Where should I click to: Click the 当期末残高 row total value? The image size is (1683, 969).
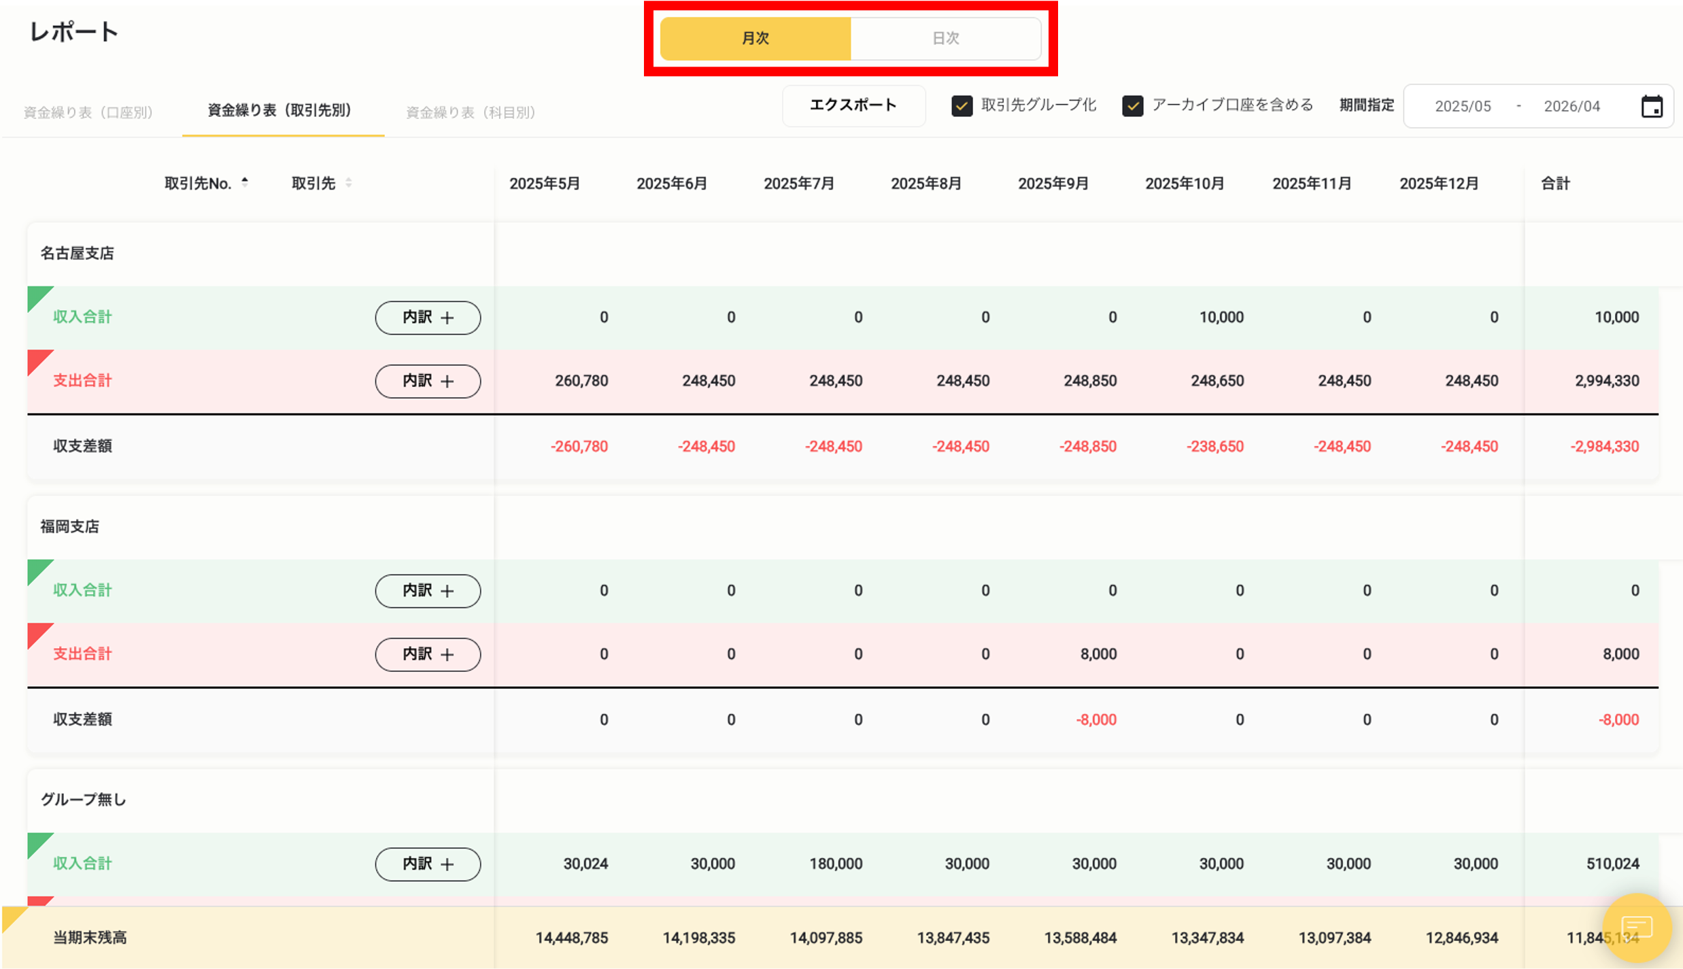1601,937
